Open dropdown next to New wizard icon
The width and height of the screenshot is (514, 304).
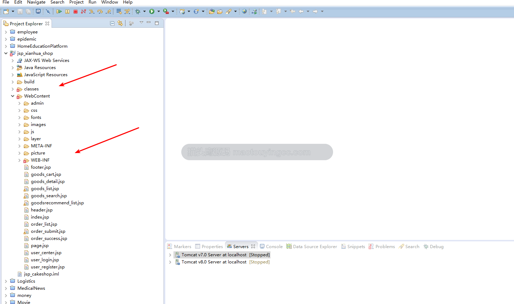pos(13,11)
